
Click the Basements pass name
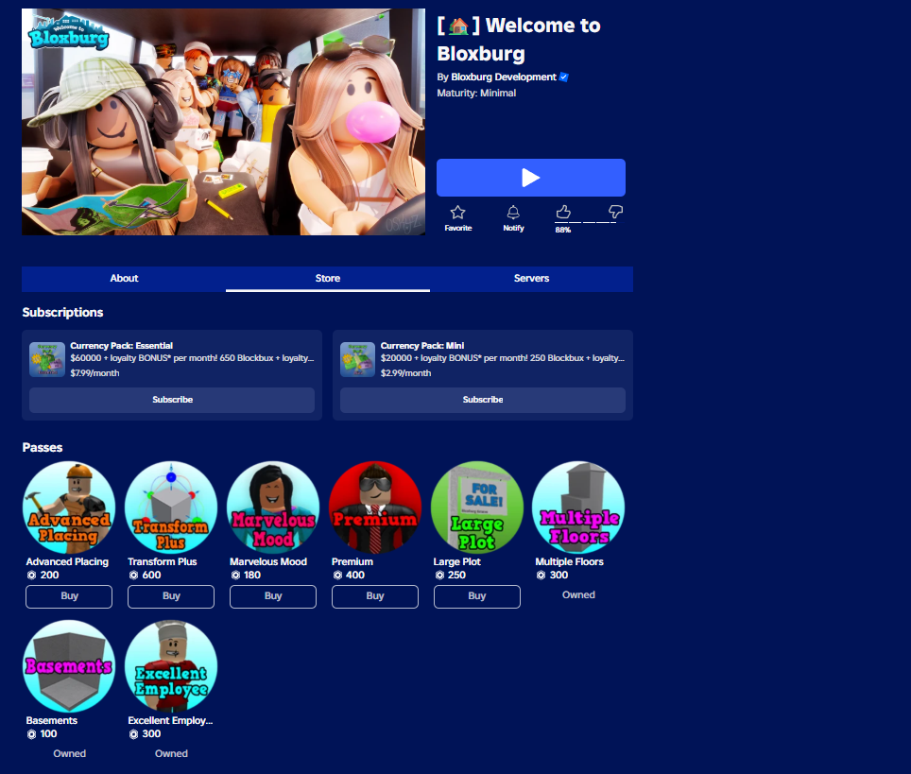pos(52,720)
